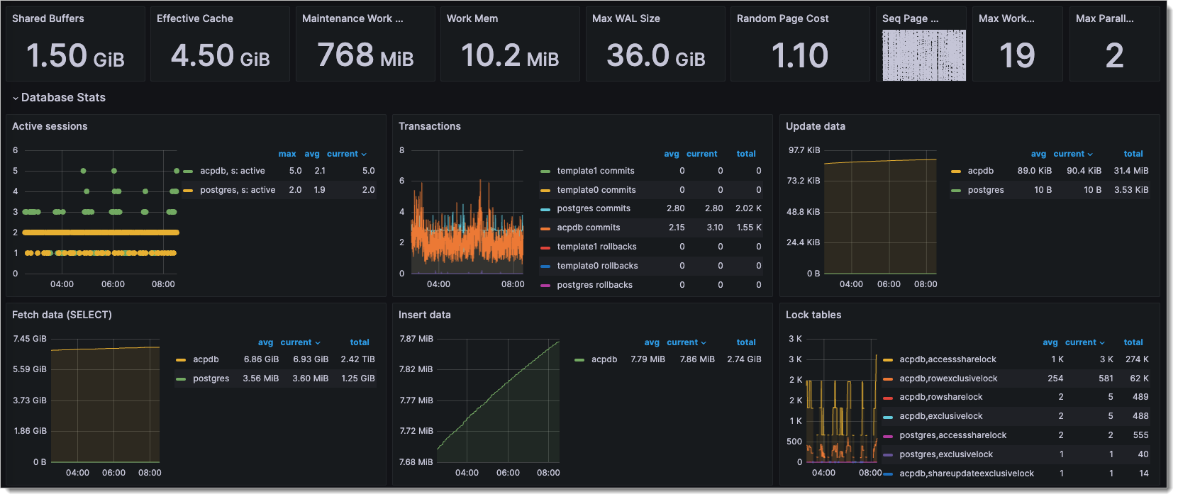Toggle postgres,exclusivelock series
This screenshot has width=1178, height=499.
(946, 454)
